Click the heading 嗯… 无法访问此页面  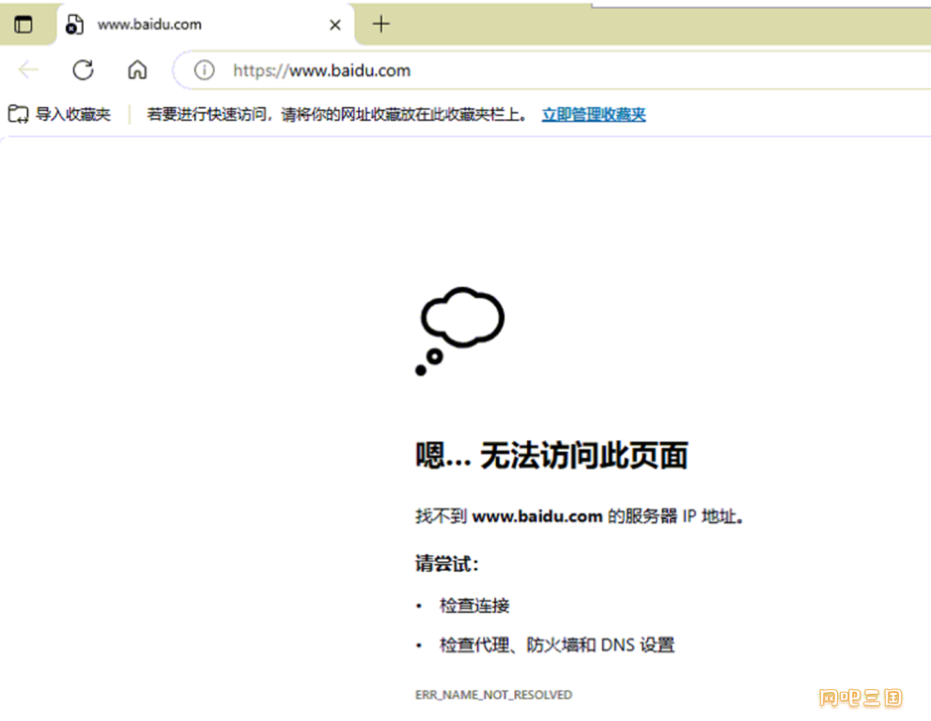click(x=551, y=455)
